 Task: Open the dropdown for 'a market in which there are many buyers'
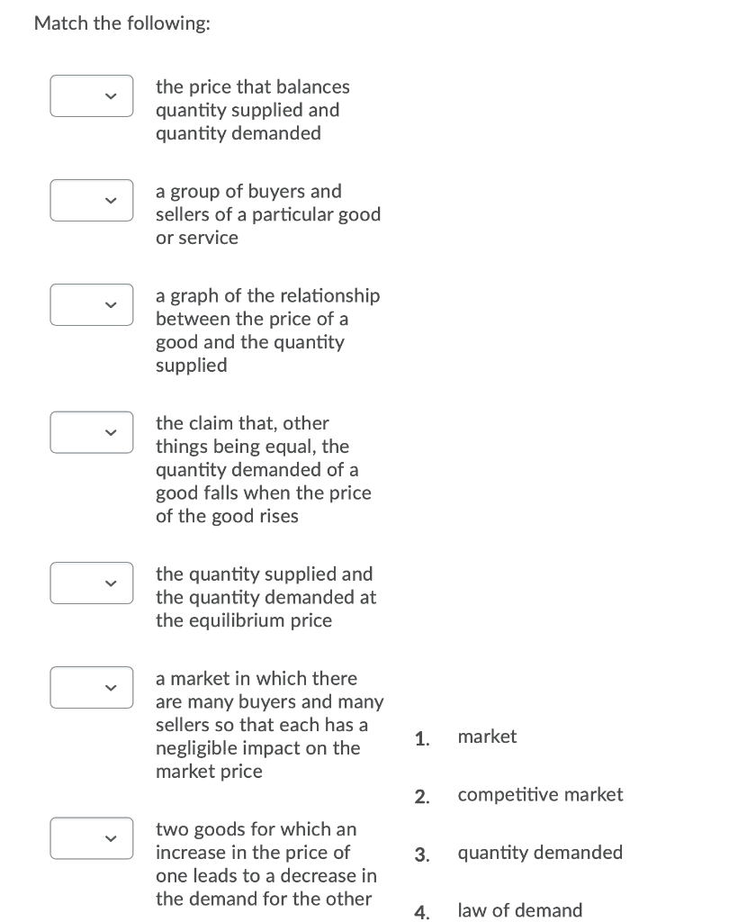(x=91, y=687)
